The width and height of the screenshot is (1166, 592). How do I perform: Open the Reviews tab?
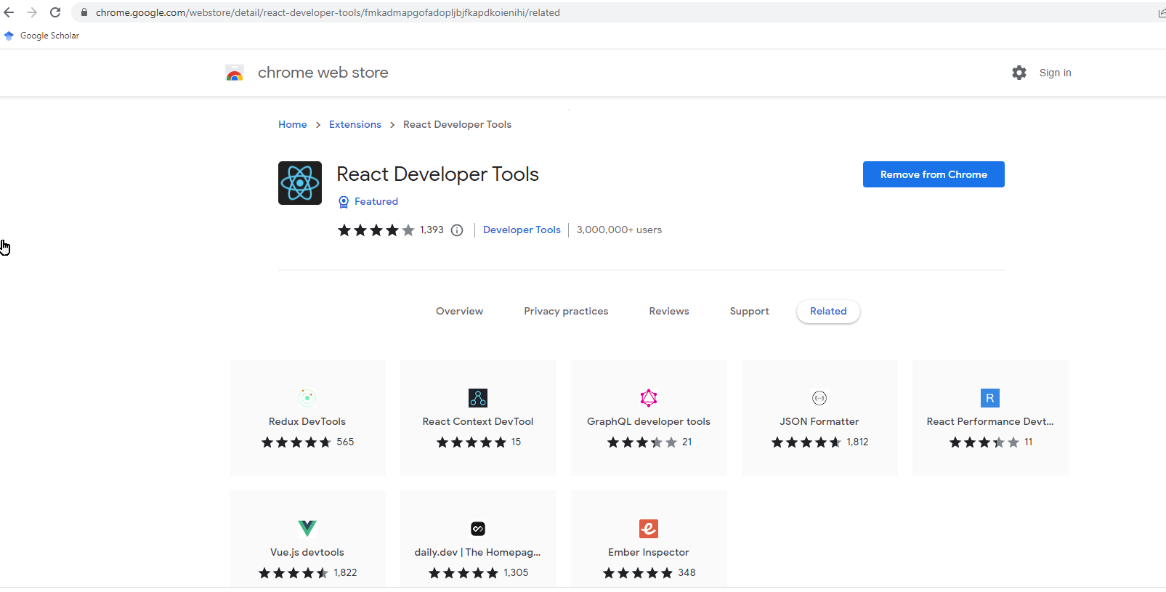coord(669,311)
